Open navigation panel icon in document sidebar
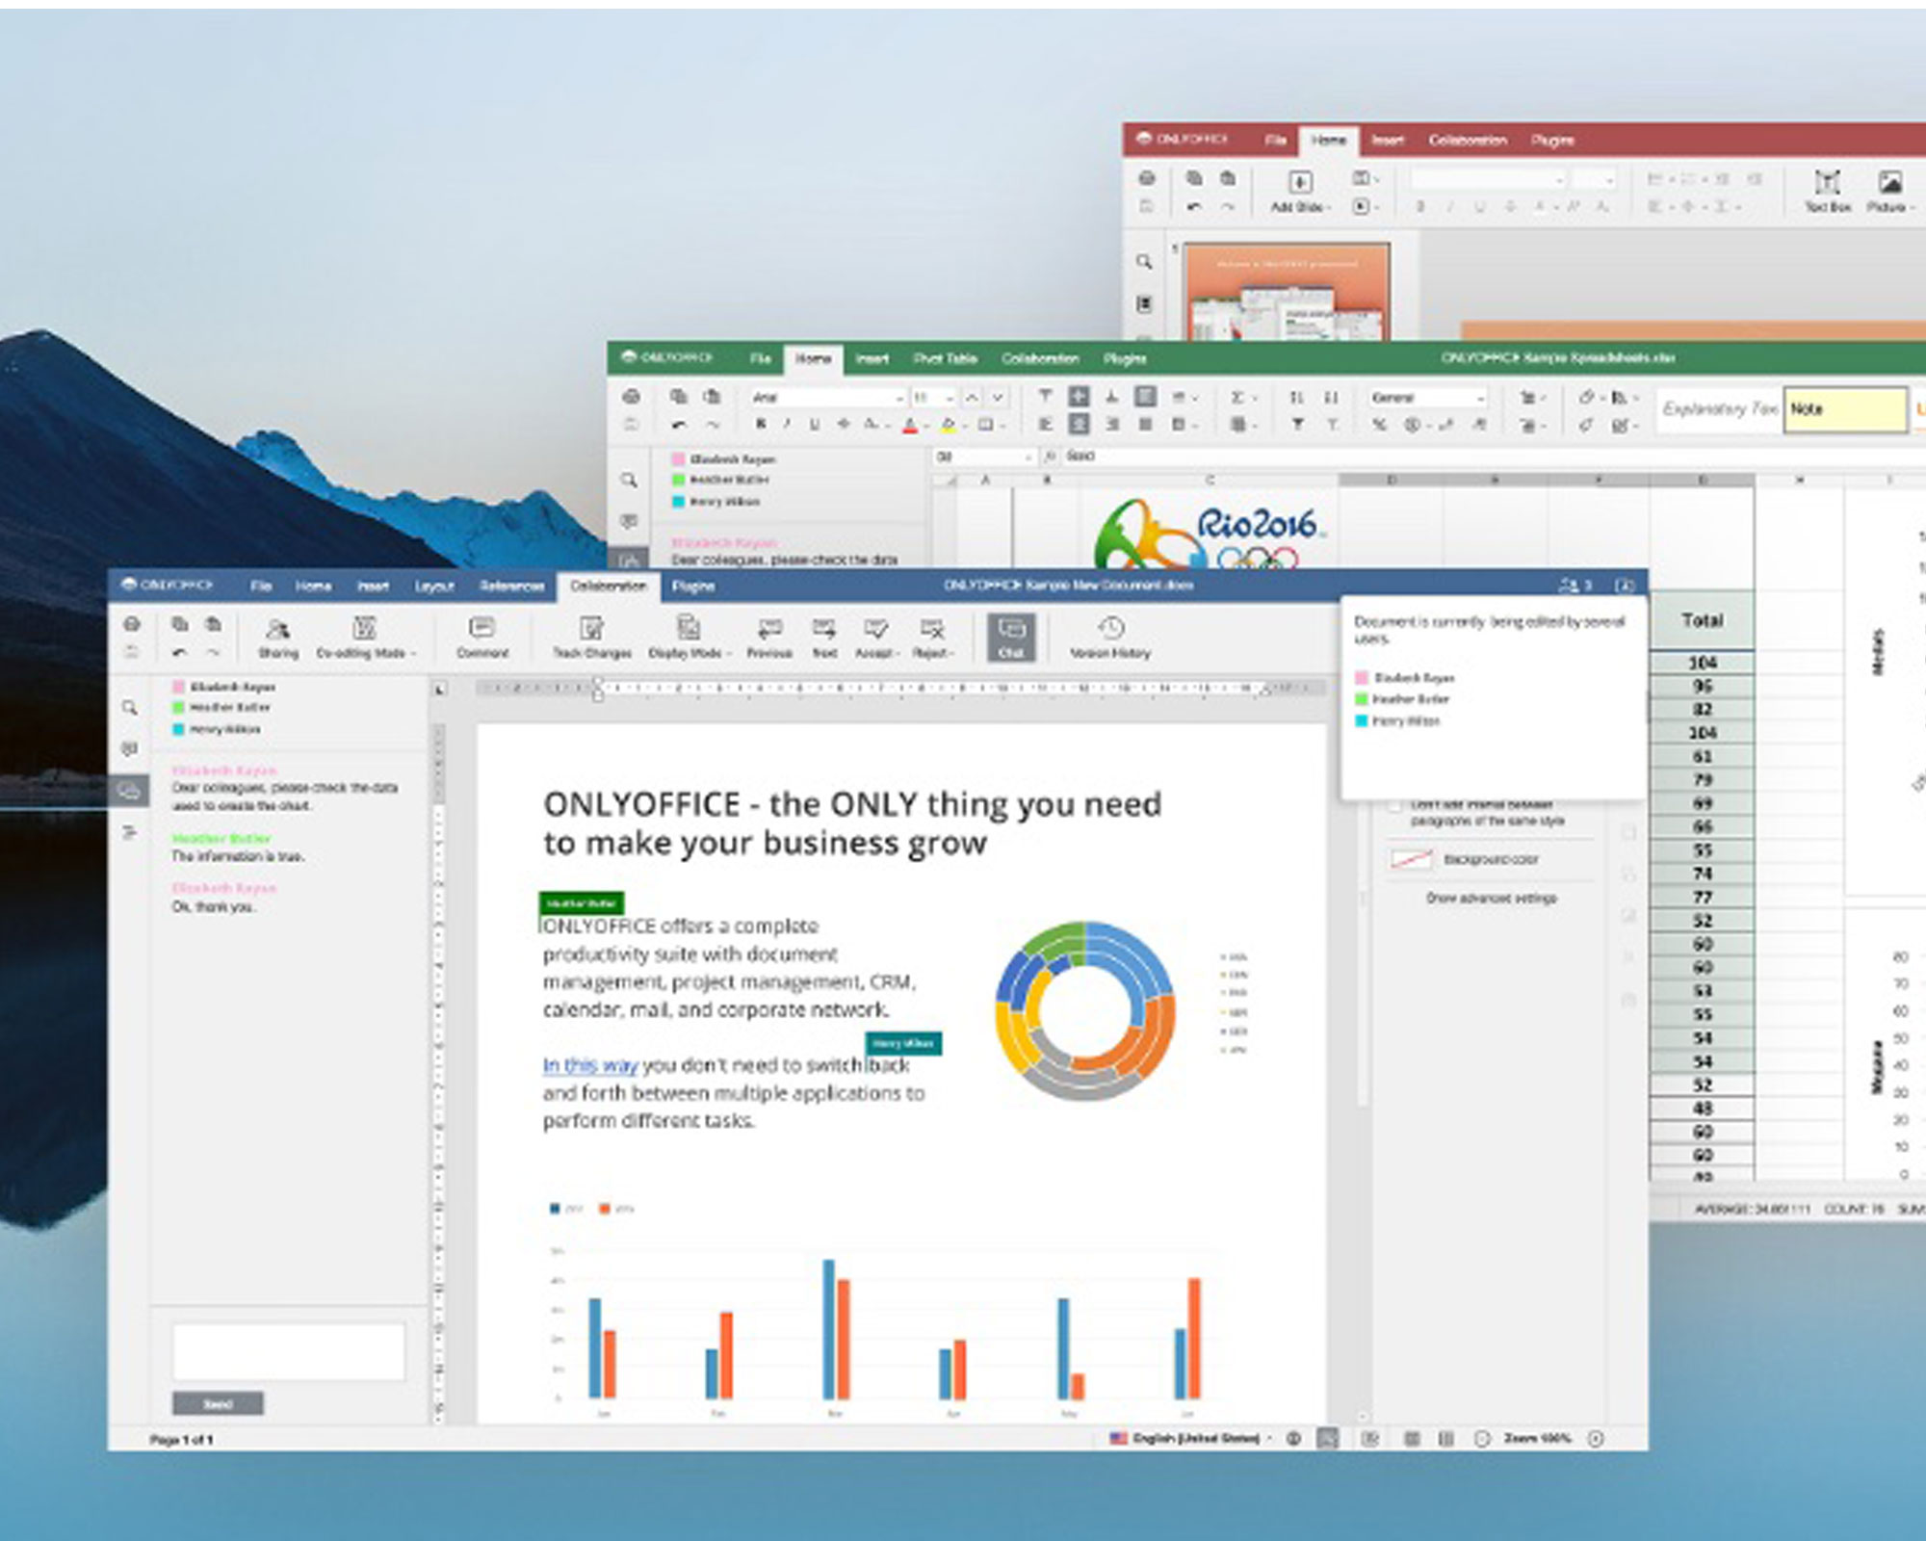The image size is (1926, 1541). pyautogui.click(x=130, y=832)
